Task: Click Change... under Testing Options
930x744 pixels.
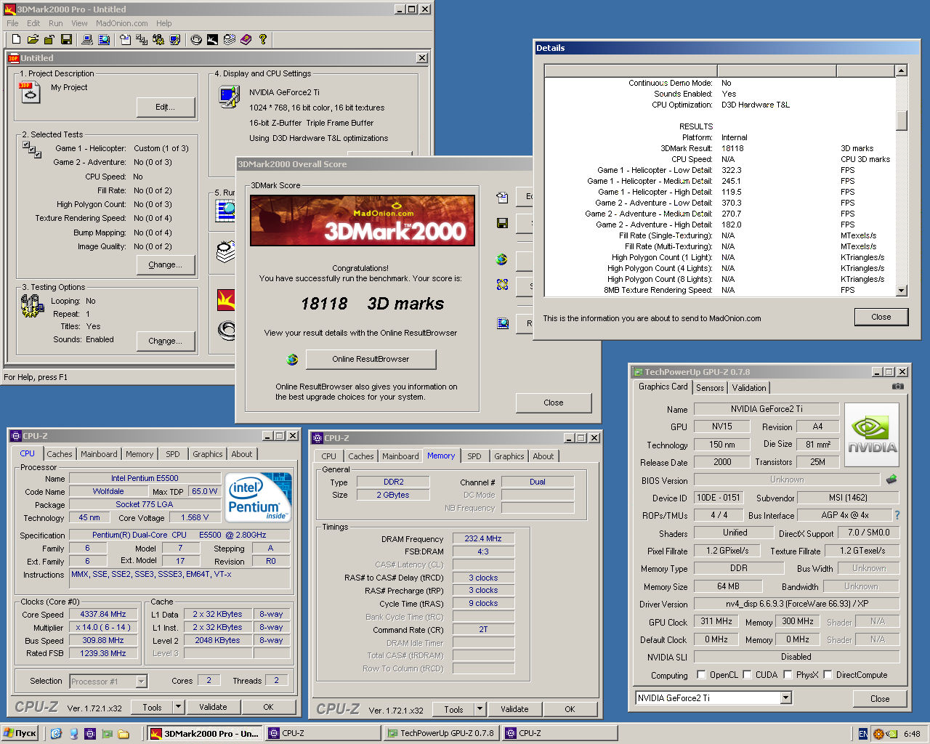Action: (x=166, y=341)
